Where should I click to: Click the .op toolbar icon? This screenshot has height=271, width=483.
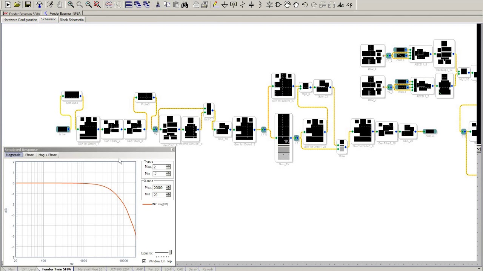click(349, 5)
